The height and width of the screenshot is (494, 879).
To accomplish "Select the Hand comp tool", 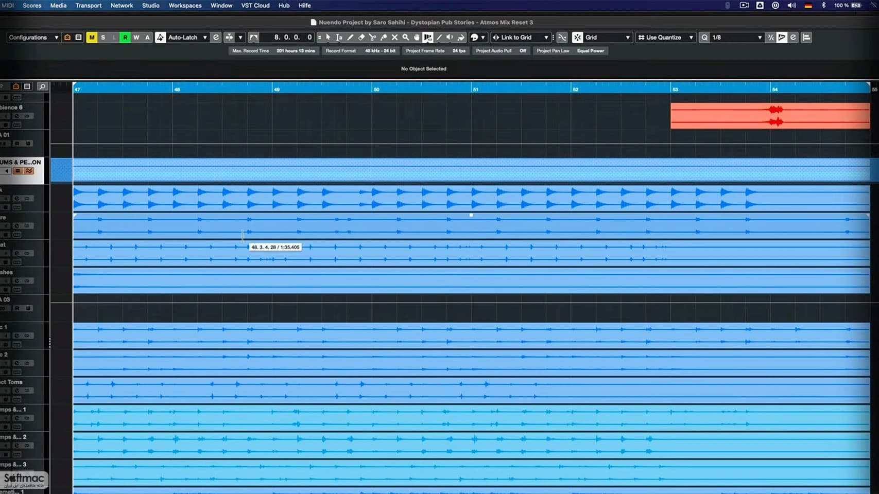I will pos(417,38).
